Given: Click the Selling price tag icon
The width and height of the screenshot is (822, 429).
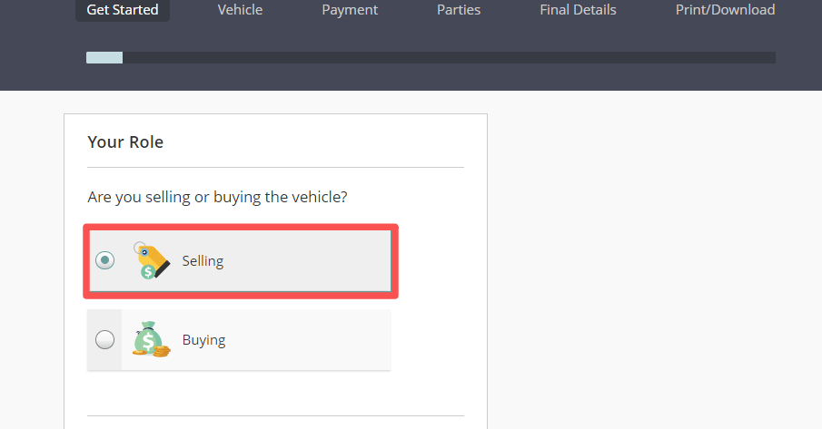Looking at the screenshot, I should [x=152, y=258].
